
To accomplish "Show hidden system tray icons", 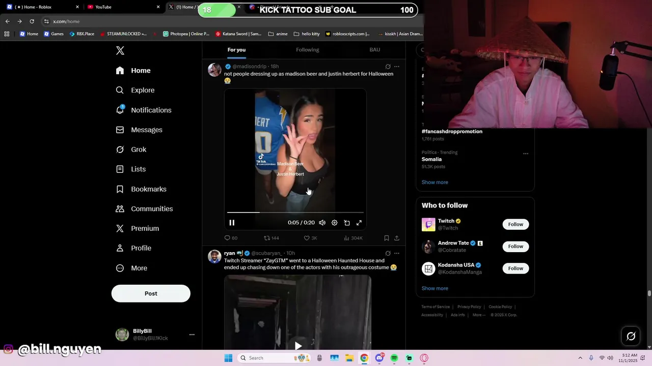I will click(580, 358).
